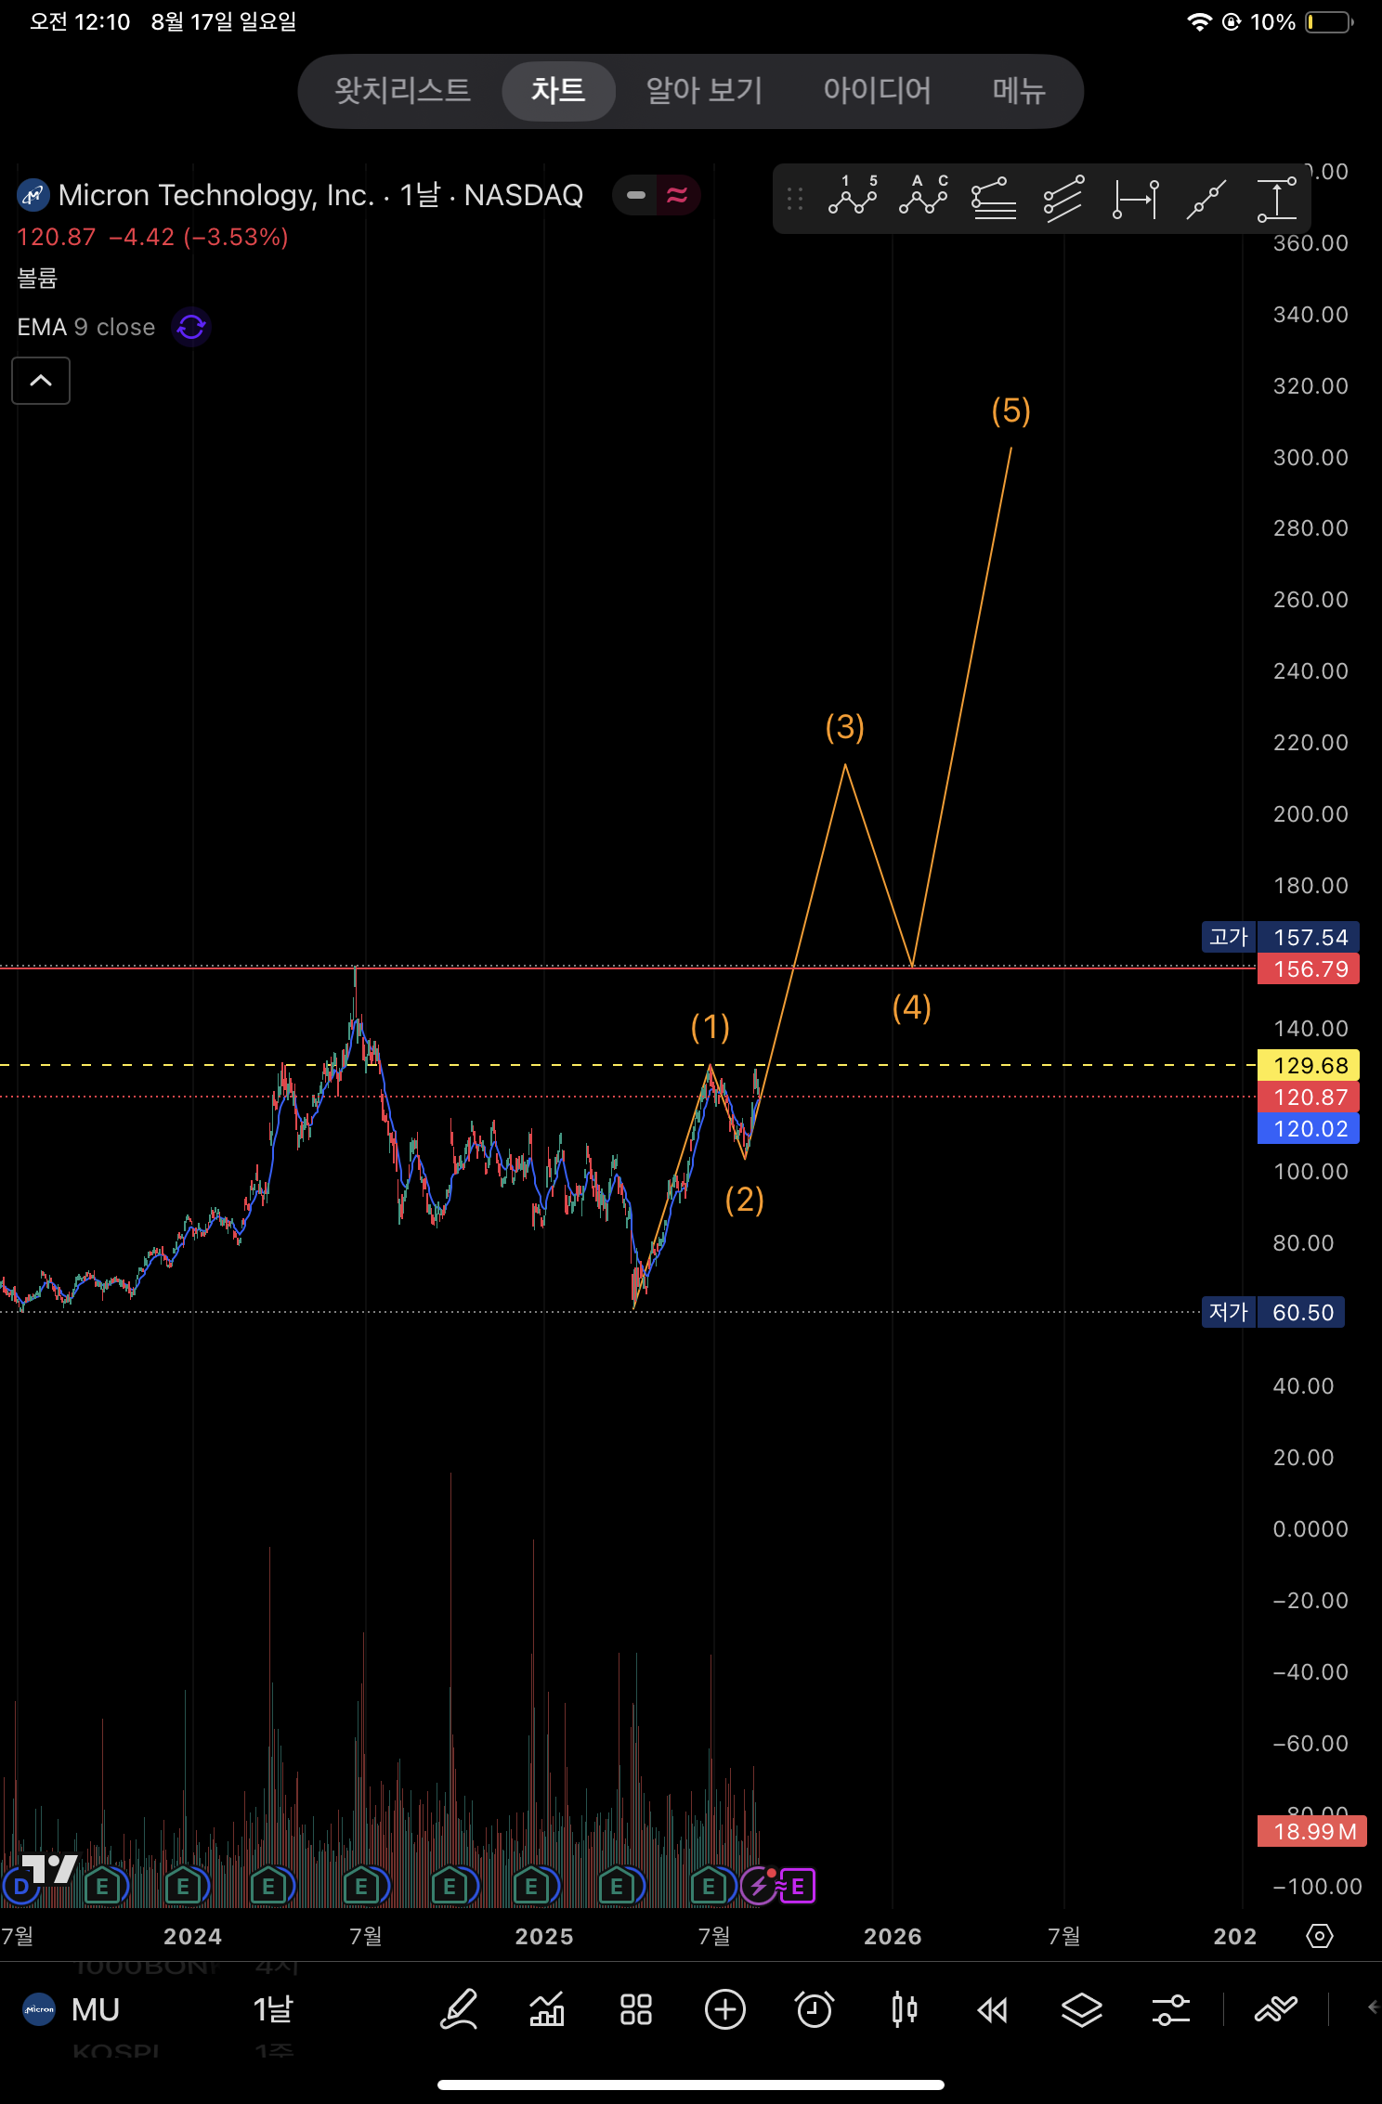Toggle the gray minus pill button
The width and height of the screenshot is (1382, 2104).
coord(635,195)
